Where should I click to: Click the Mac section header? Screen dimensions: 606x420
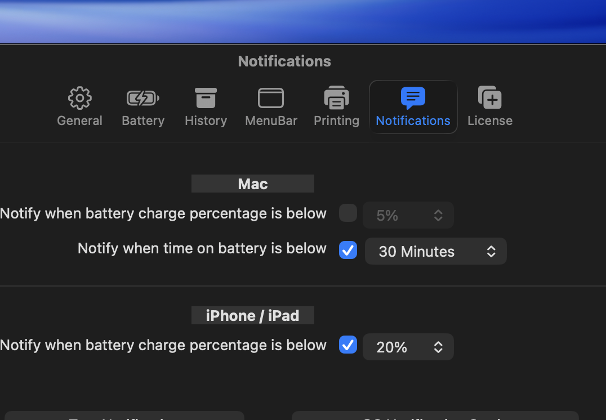point(253,184)
